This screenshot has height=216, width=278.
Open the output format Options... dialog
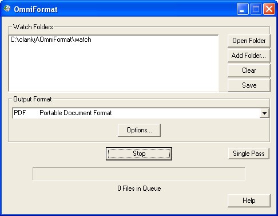[139, 130]
